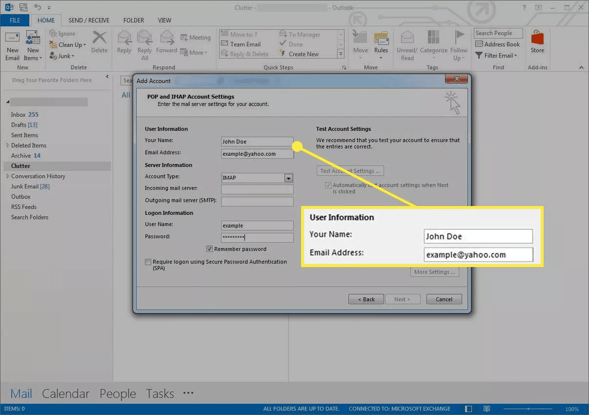
Task: Click the Categorize icon
Action: click(433, 39)
